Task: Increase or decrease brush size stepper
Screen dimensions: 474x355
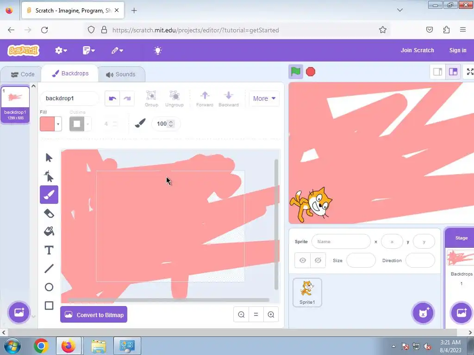Action: [x=171, y=124]
